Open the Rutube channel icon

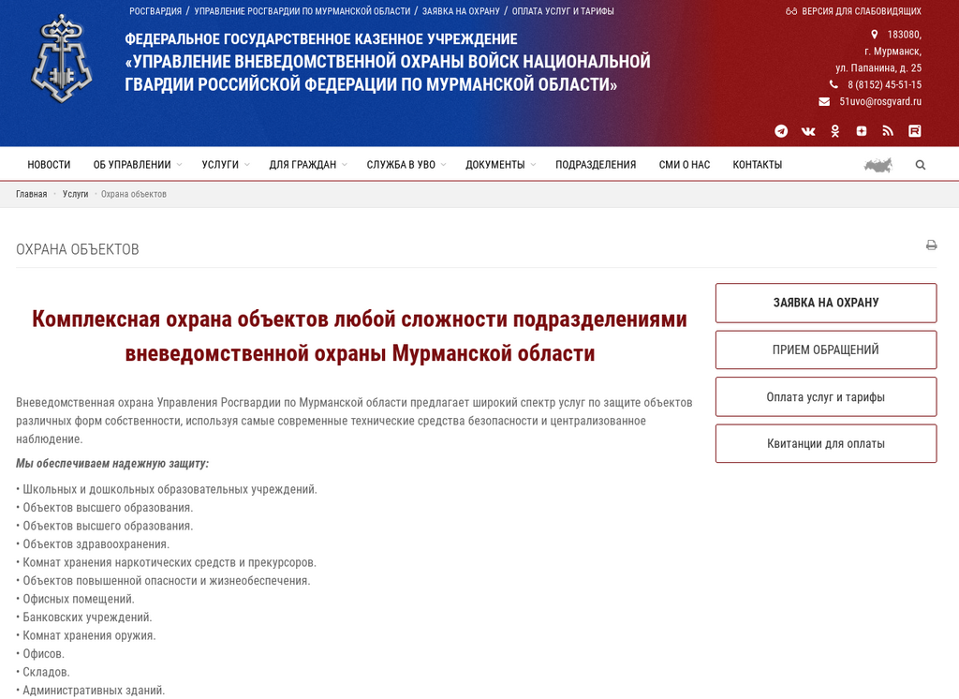point(915,131)
